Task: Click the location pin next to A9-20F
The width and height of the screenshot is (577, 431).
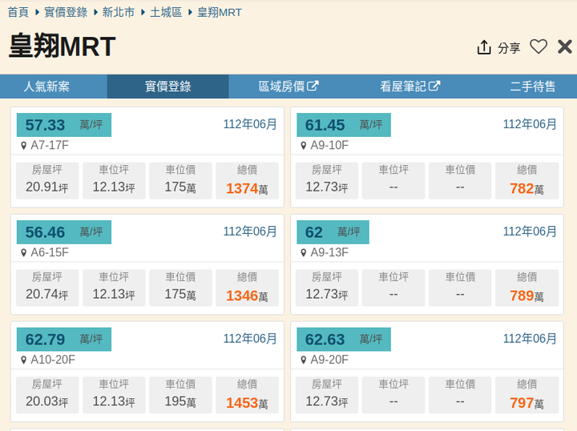Action: (x=303, y=360)
